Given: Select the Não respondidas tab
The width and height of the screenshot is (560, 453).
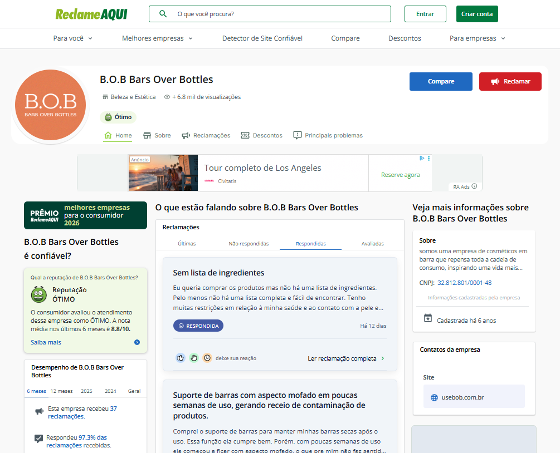Looking at the screenshot, I should click(249, 244).
